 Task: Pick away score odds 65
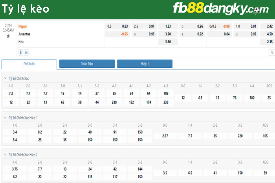[x=62, y=102]
